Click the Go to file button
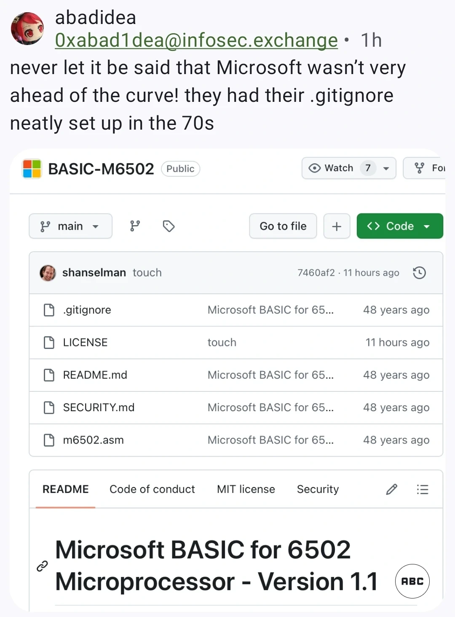This screenshot has width=455, height=617. coord(283,226)
